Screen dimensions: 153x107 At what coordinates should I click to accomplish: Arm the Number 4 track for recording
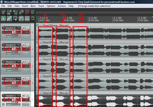click(3, 45)
